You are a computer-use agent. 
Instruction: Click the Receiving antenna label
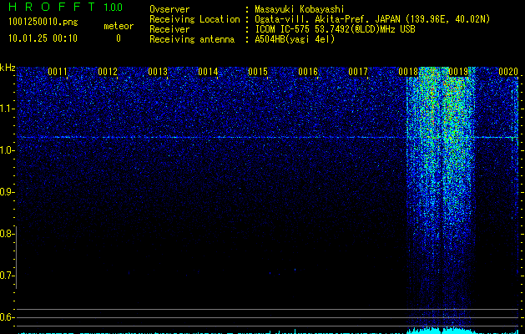(x=192, y=39)
